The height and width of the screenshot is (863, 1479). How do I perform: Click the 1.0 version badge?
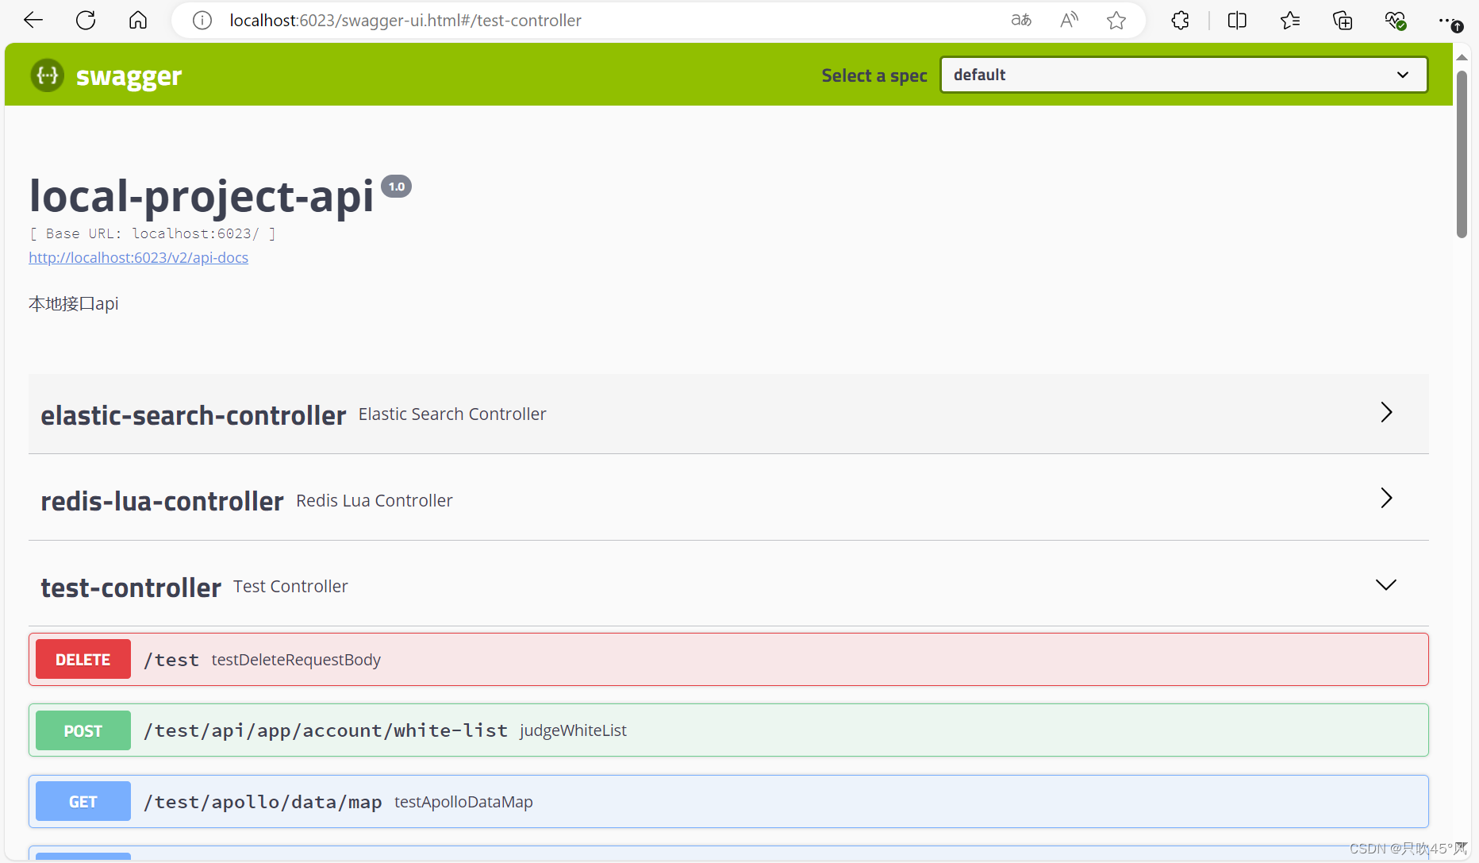397,187
